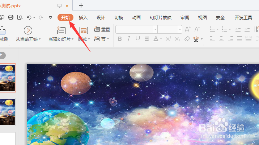Open the 安全 tab

[x=220, y=17]
